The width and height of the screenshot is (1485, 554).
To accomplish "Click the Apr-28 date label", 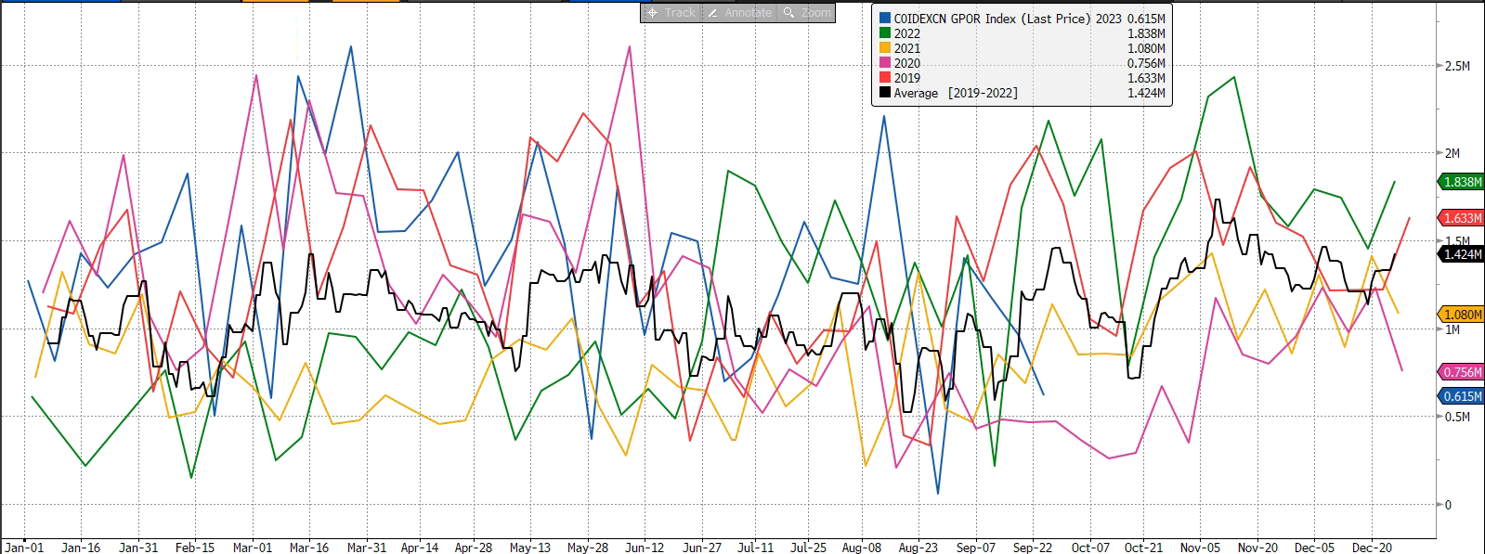I will [x=474, y=548].
